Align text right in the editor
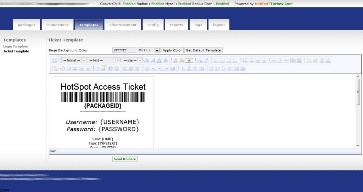363x192 pixels. pos(229,60)
